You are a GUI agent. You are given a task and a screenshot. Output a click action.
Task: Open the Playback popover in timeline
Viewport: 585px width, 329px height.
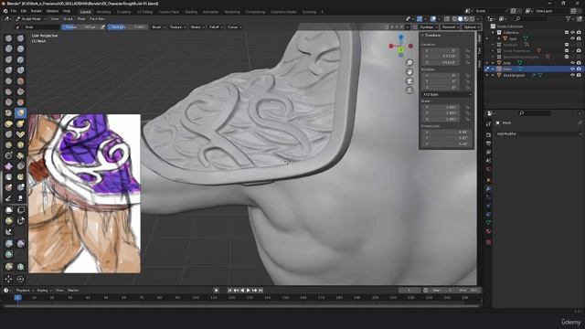[x=25, y=291]
